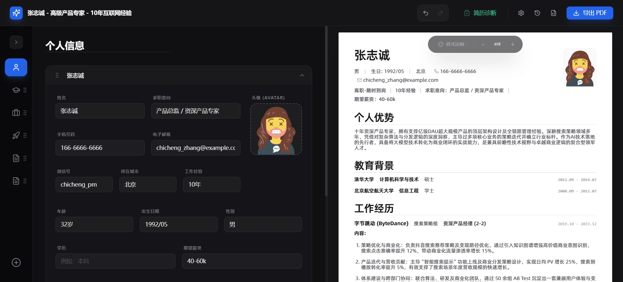
Task: Click the 所在城市 city field
Action: (148, 184)
